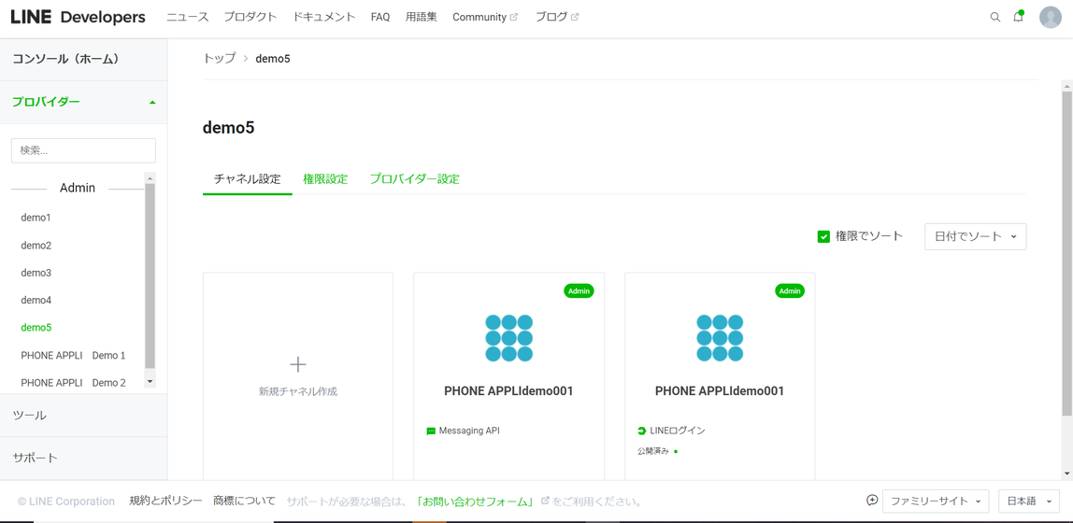Open the FAQ menu item
This screenshot has height=523, width=1073.
pos(380,17)
